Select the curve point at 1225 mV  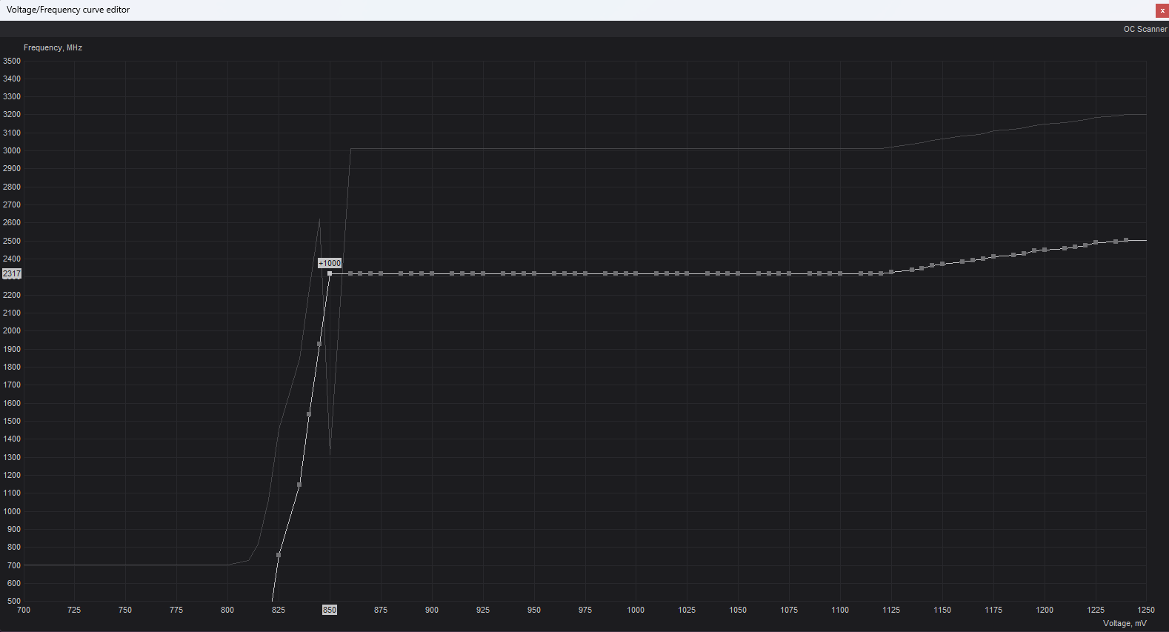pos(1096,242)
